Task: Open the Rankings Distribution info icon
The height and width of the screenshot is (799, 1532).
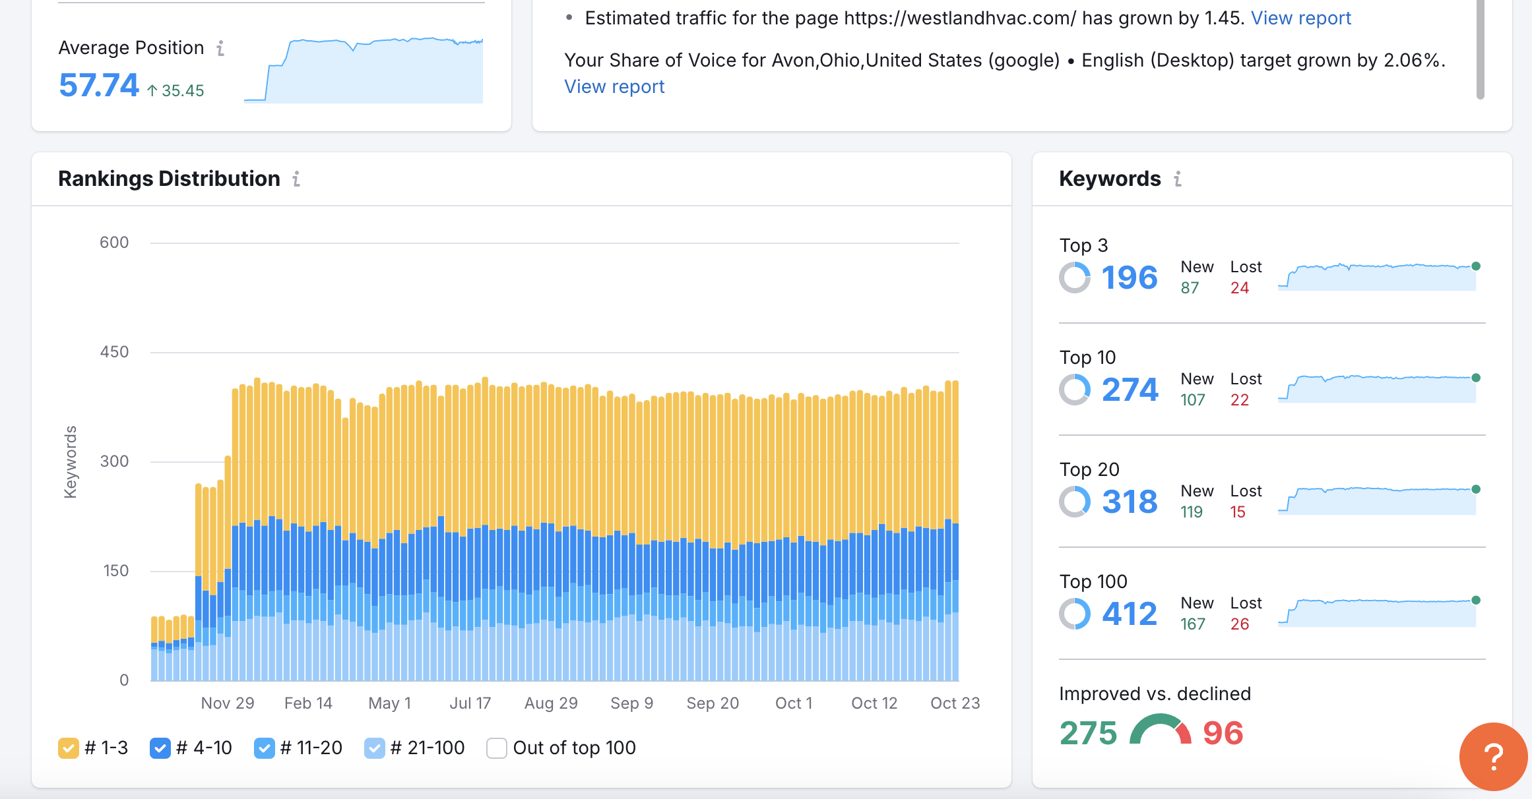Action: (297, 179)
